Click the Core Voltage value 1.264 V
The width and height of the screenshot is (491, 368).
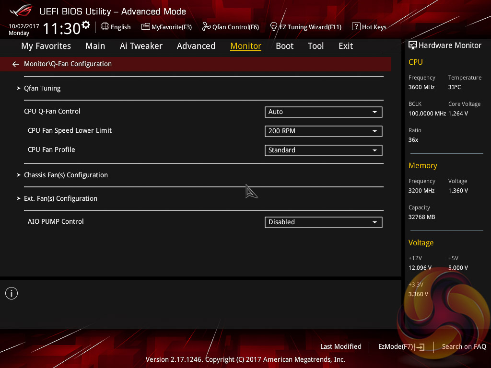pyautogui.click(x=458, y=113)
